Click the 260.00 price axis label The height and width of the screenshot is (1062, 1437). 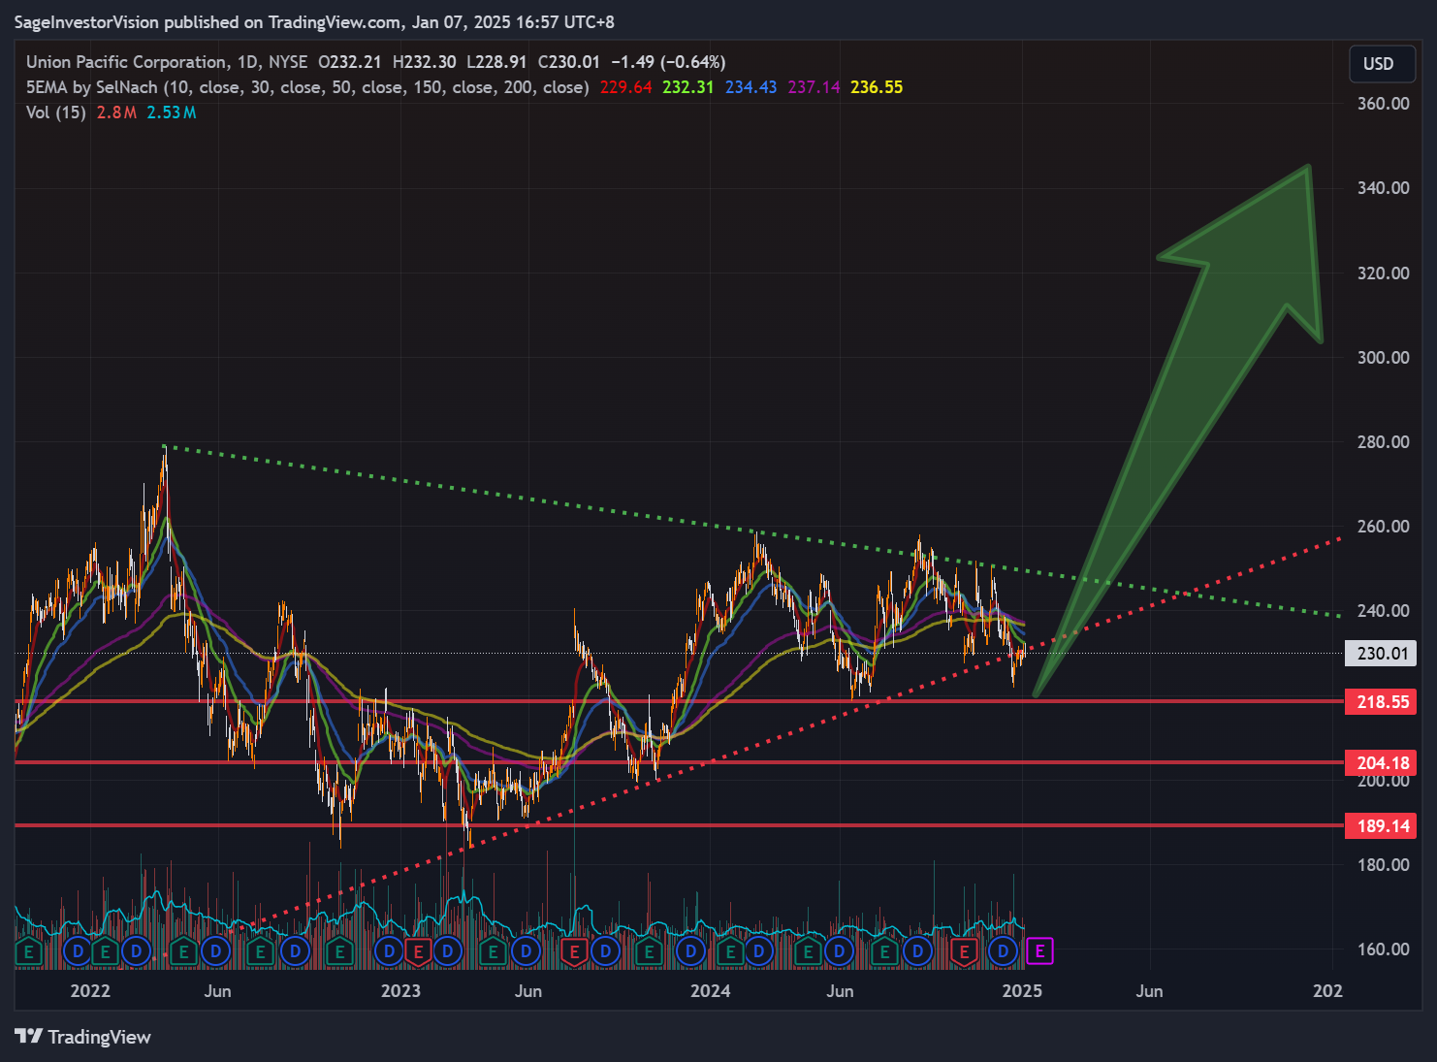click(x=1383, y=527)
